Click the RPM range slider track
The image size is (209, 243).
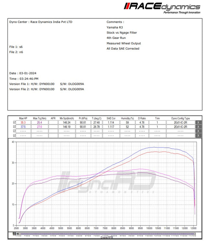pyautogui.click(x=106, y=234)
